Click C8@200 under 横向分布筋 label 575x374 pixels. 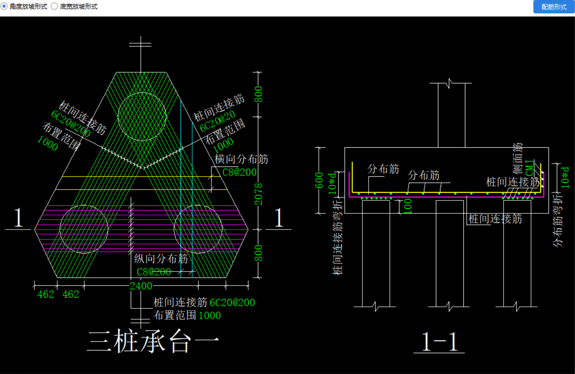click(x=240, y=172)
